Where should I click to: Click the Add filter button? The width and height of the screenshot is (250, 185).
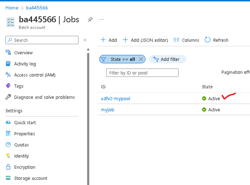pos(167,59)
